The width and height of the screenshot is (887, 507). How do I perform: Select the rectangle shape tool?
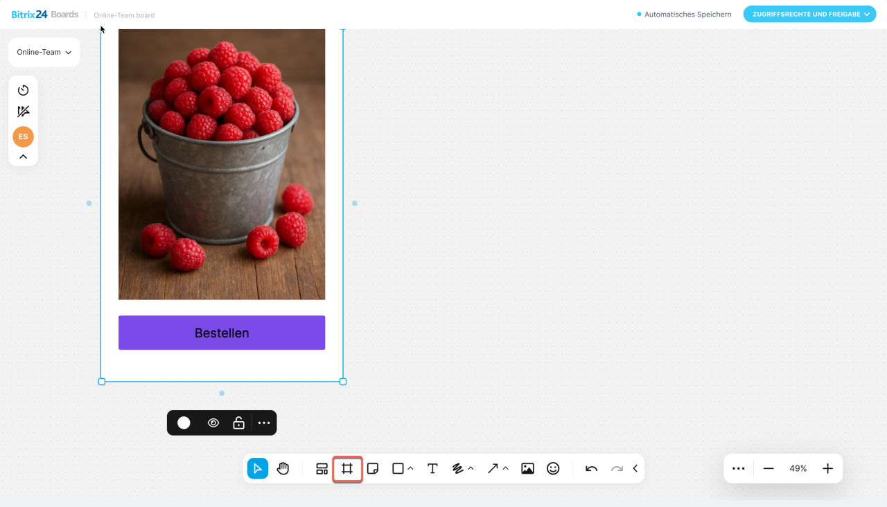398,469
